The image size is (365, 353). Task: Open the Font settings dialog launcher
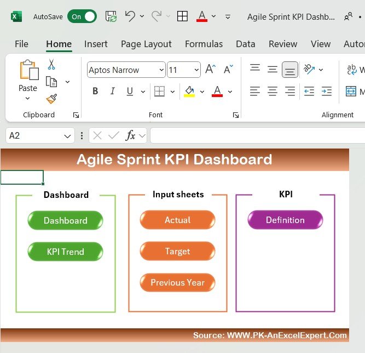(235, 115)
